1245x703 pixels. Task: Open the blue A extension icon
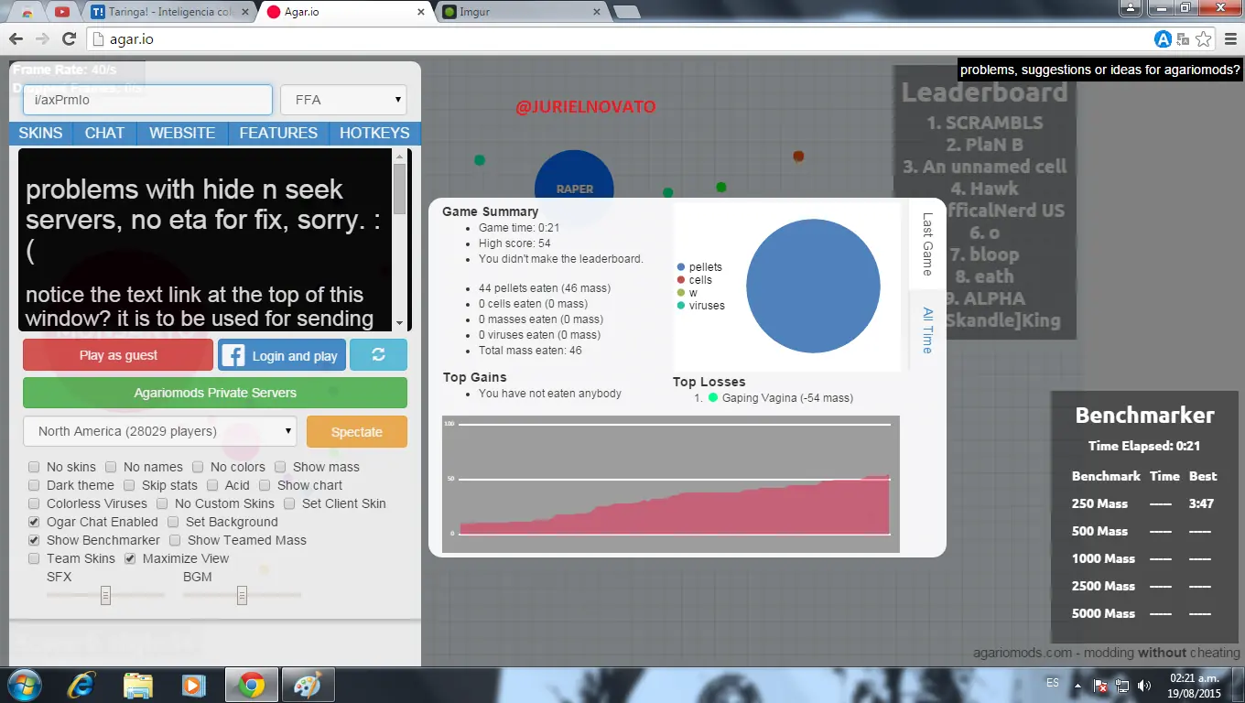1163,38
